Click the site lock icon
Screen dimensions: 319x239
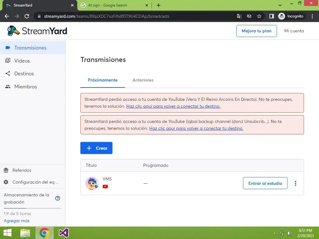pyautogui.click(x=39, y=16)
